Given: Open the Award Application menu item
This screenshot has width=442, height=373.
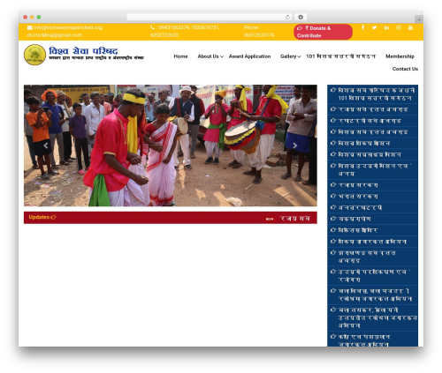Looking at the screenshot, I should click(249, 56).
